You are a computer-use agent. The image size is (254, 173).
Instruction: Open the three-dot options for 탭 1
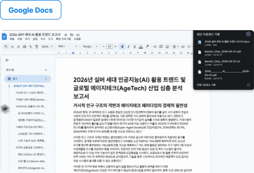point(46,79)
